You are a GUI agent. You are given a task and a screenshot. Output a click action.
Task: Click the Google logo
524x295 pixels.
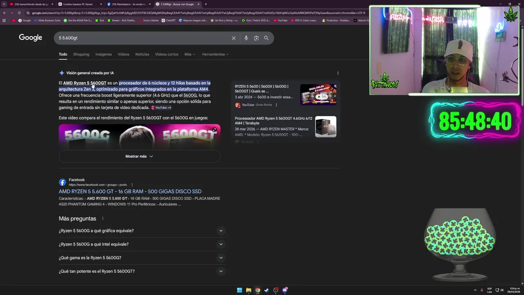(31, 38)
